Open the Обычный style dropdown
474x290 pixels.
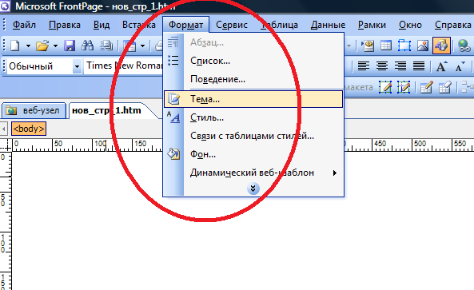[77, 66]
